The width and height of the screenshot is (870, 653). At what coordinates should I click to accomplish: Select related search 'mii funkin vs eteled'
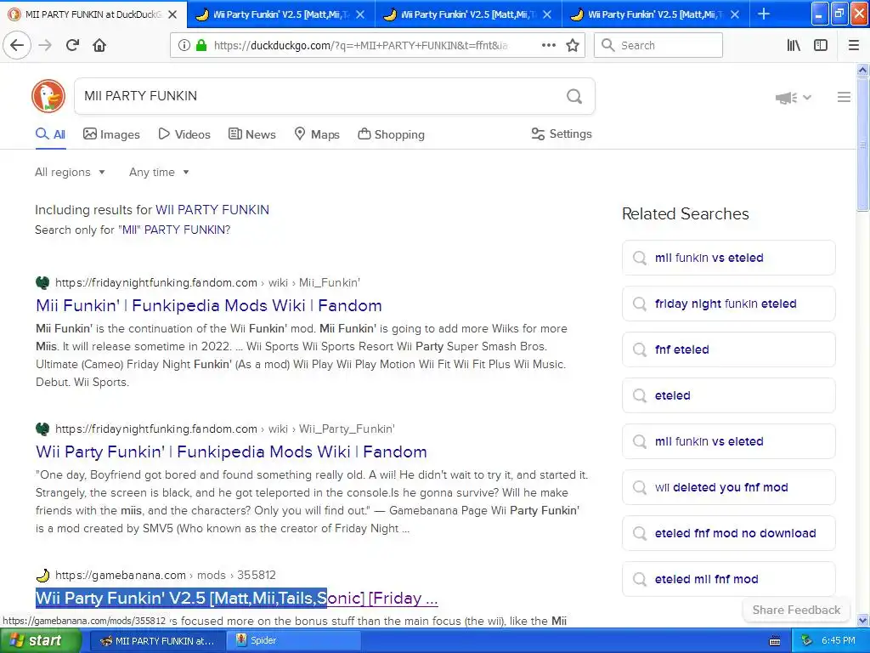pyautogui.click(x=728, y=258)
